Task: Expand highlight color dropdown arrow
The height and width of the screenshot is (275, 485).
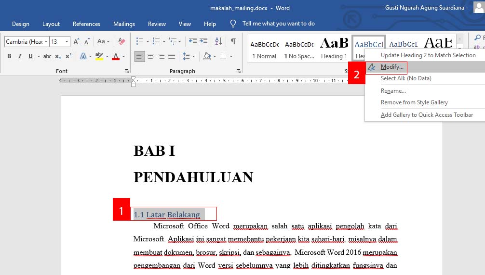Action: (107, 56)
